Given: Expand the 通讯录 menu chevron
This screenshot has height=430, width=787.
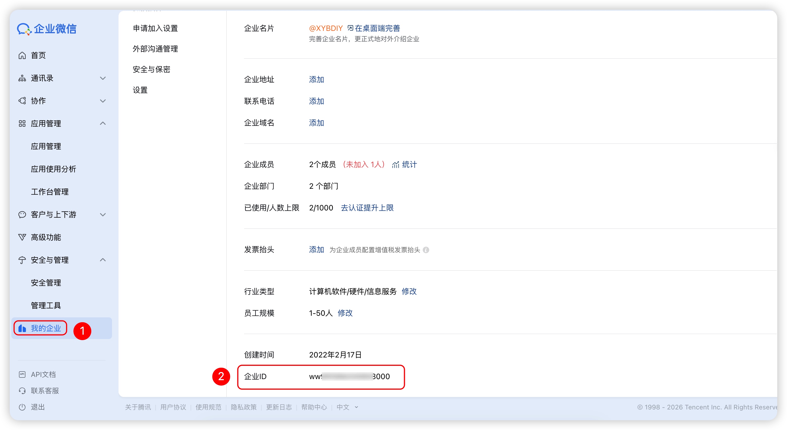Looking at the screenshot, I should [x=103, y=78].
